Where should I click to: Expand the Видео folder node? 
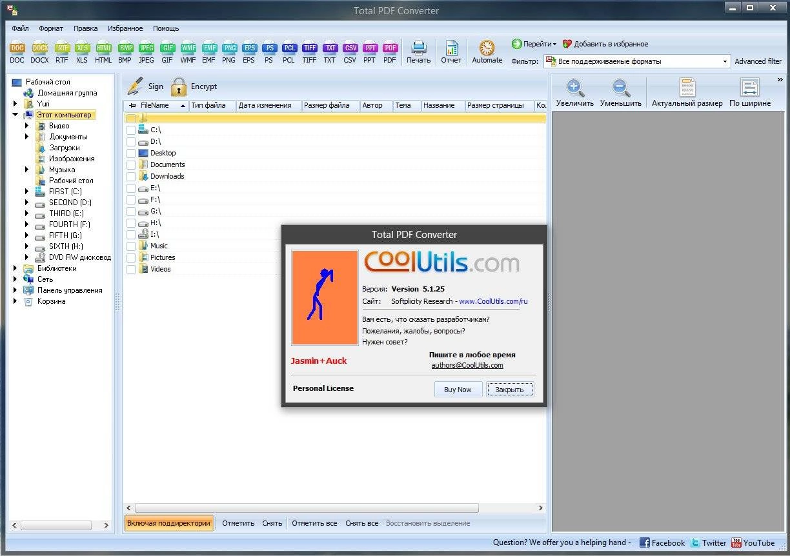tap(27, 126)
